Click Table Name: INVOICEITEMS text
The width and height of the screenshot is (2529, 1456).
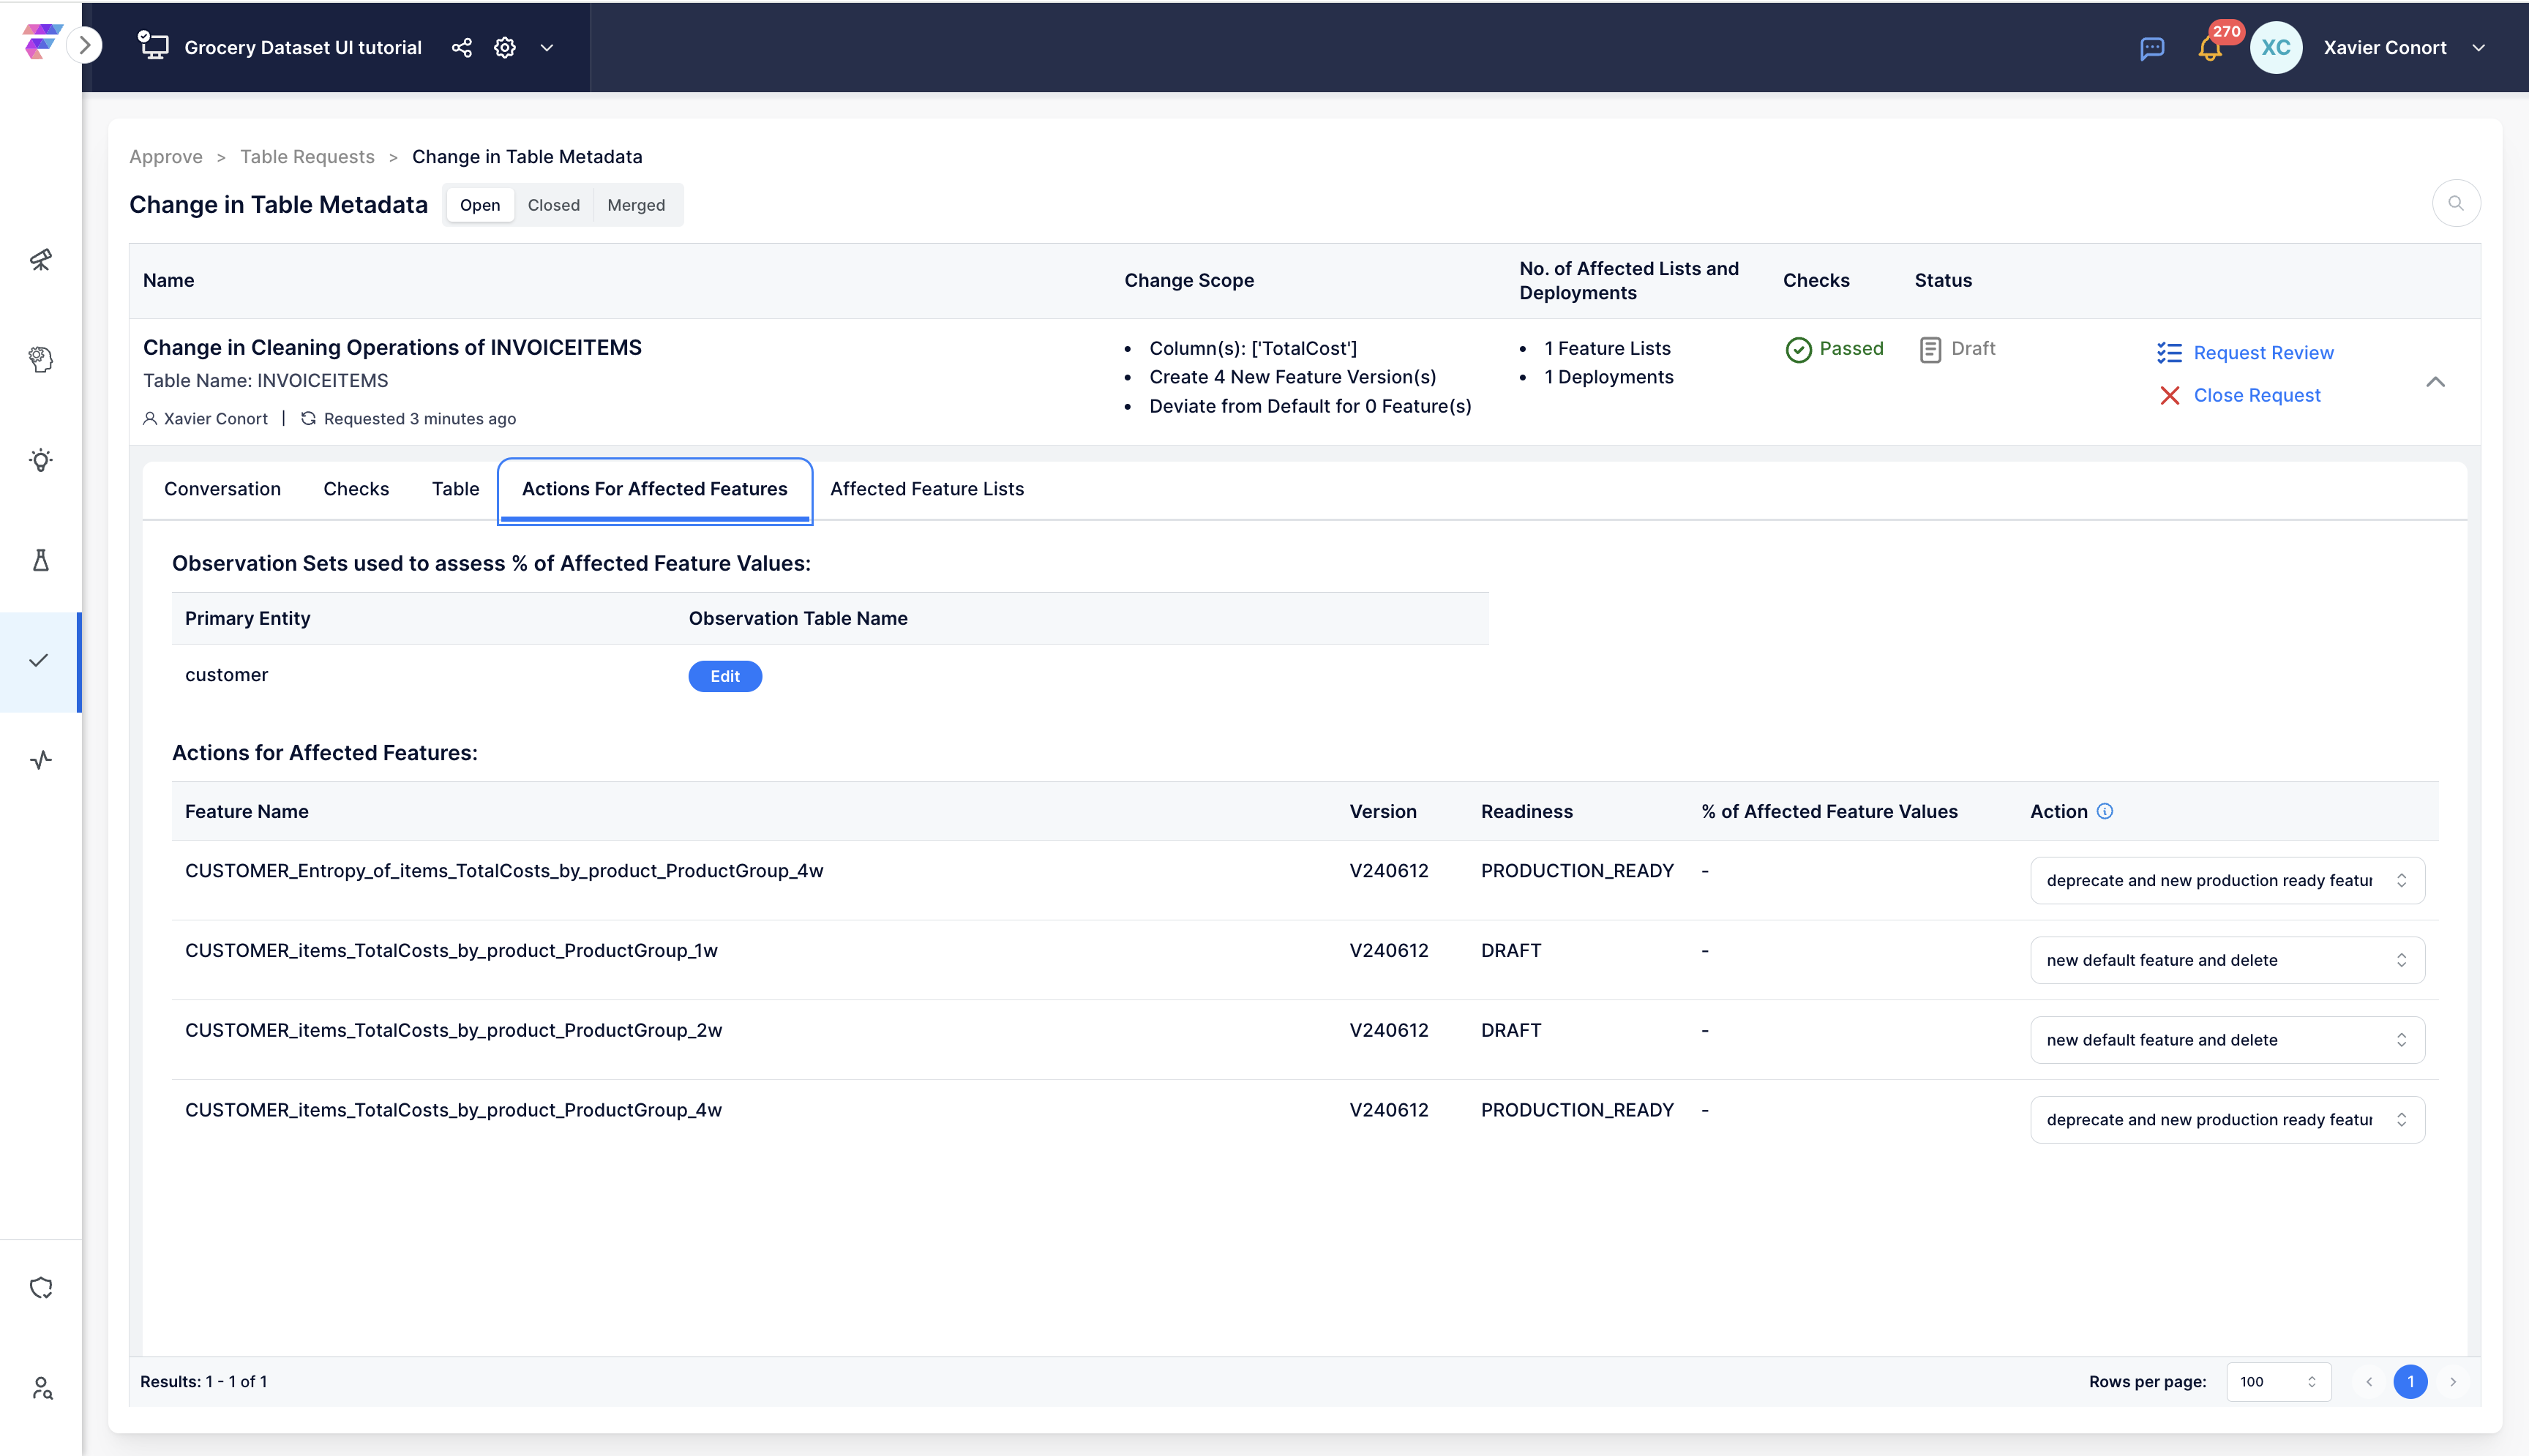[x=265, y=381]
